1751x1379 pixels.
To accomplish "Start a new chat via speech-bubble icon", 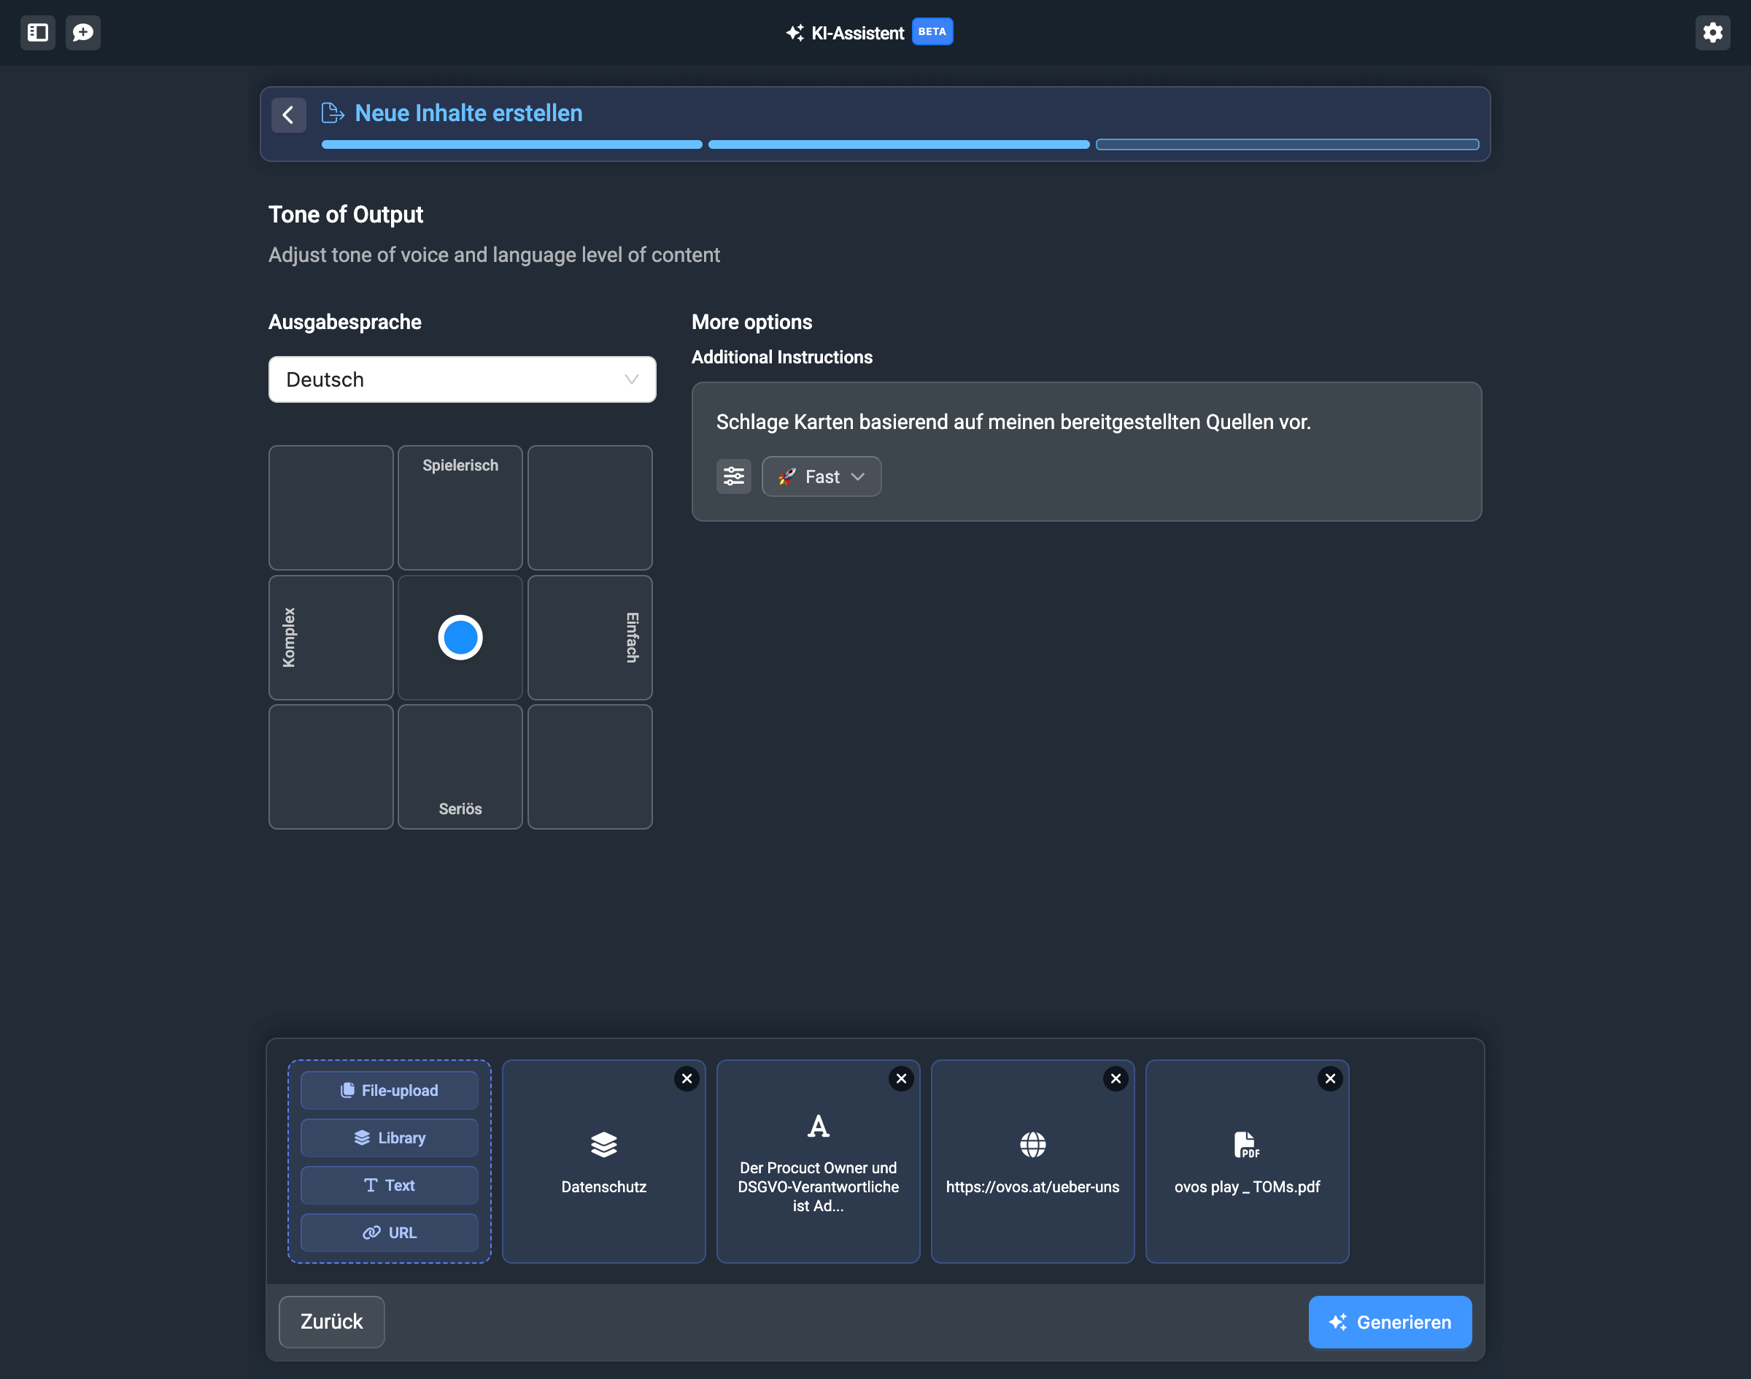I will pos(82,32).
